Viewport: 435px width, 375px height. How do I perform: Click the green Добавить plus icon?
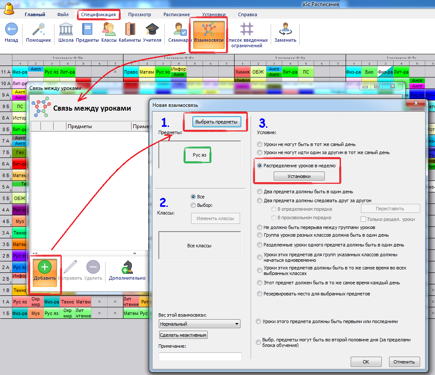coord(45,268)
